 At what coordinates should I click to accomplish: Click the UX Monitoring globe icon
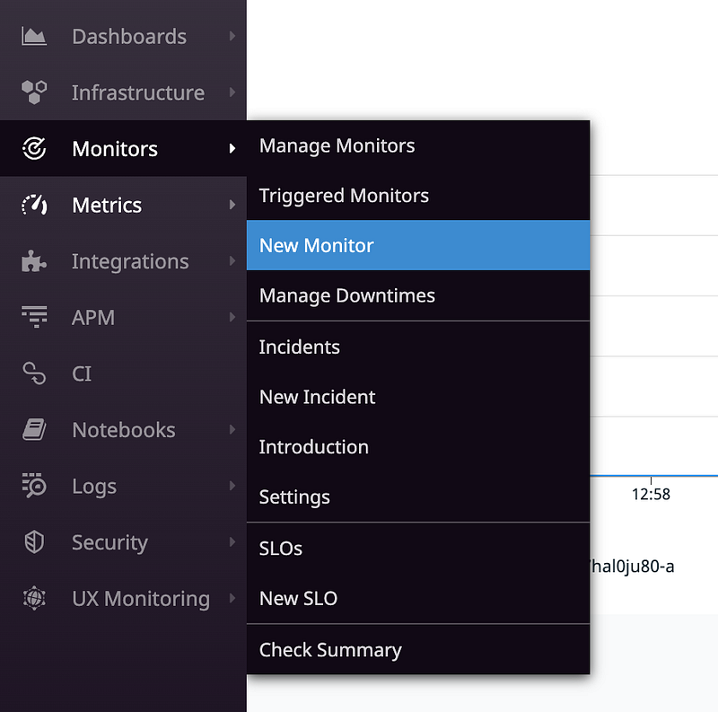point(34,598)
